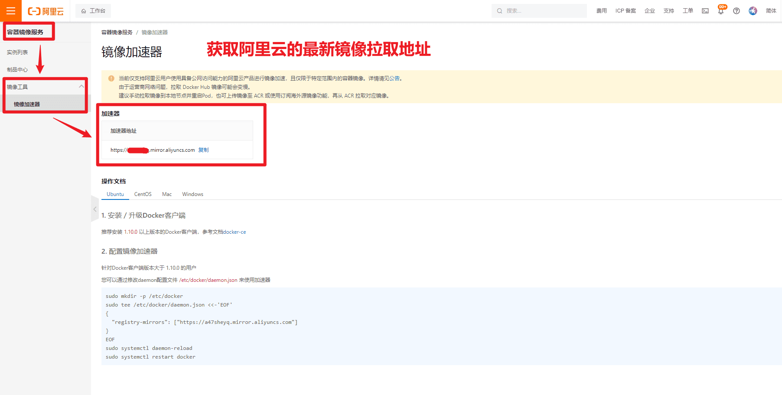Screen dimensions: 782x395
Task: Open the user avatar menu
Action: tap(753, 11)
